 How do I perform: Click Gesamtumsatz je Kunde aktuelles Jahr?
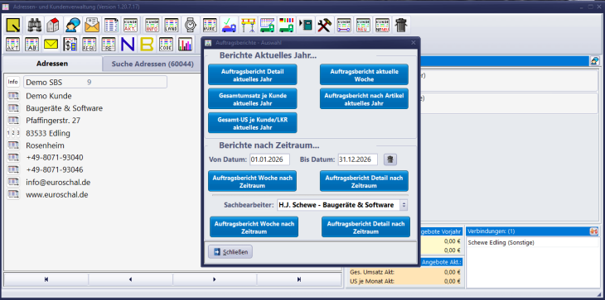[x=253, y=99]
